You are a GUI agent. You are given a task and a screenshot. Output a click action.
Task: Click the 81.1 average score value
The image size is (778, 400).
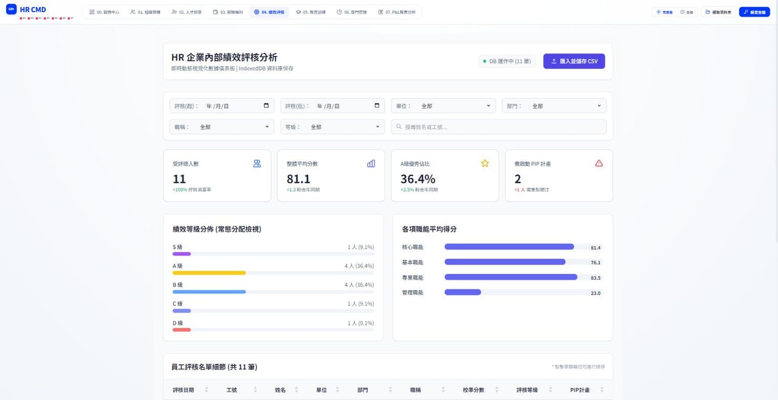[x=298, y=179]
